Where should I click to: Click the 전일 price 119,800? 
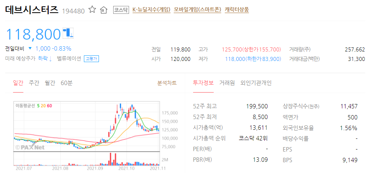(x=180, y=49)
